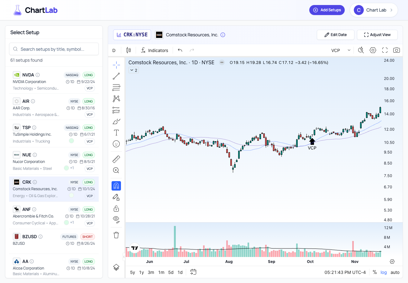This screenshot has width=408, height=283.
Task: Open the go-to-date calendar icon
Action: 193,272
